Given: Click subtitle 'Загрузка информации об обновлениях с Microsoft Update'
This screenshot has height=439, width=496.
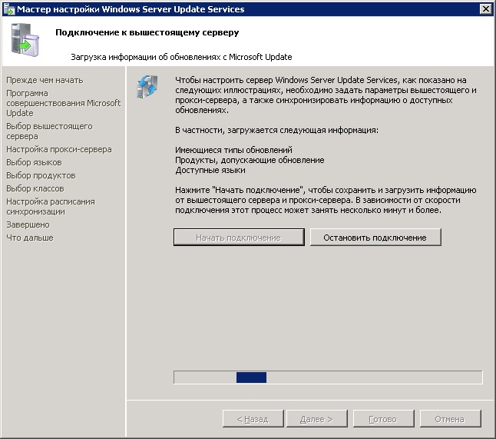Looking at the screenshot, I should point(181,57).
